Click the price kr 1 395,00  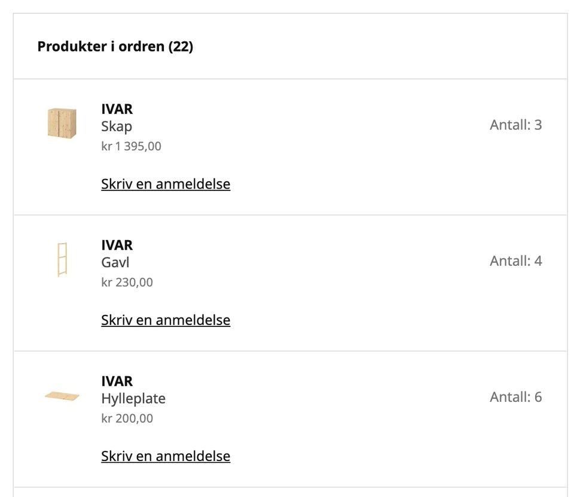pyautogui.click(x=132, y=146)
